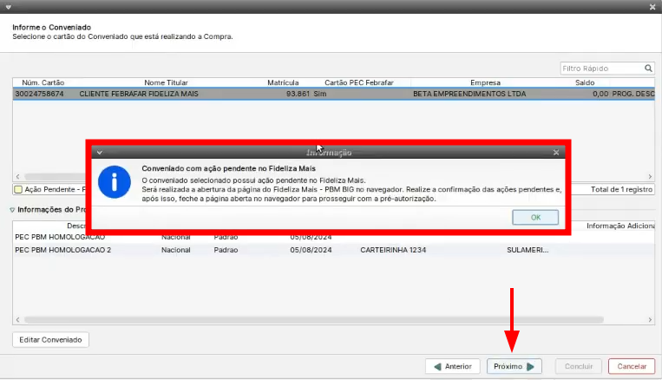Click the Matrícula column header

click(283, 82)
